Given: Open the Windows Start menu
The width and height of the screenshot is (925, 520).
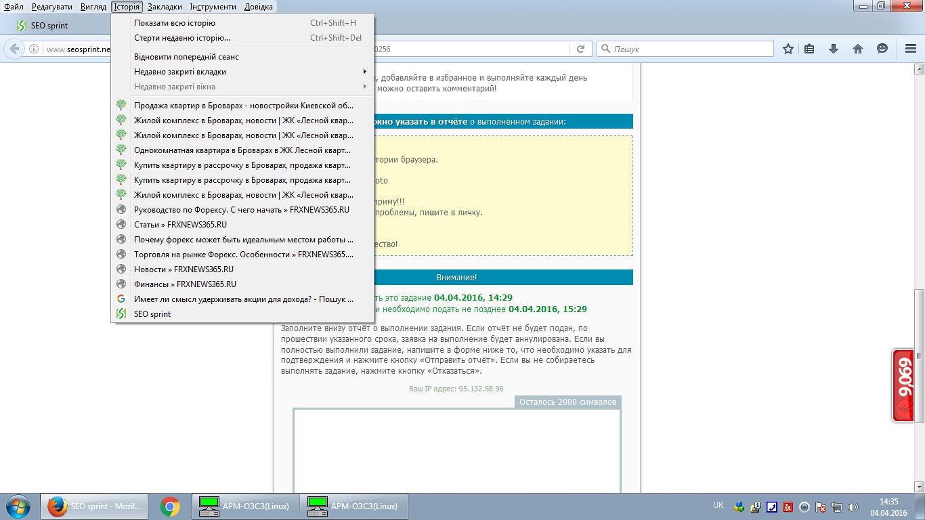Looking at the screenshot, I should (x=18, y=506).
